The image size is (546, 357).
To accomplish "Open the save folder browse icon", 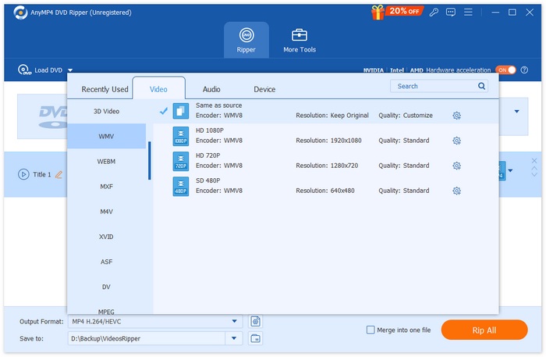I will [255, 338].
